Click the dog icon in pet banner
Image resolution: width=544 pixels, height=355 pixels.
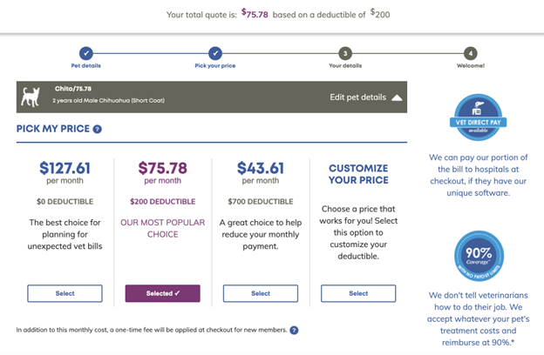click(x=32, y=97)
